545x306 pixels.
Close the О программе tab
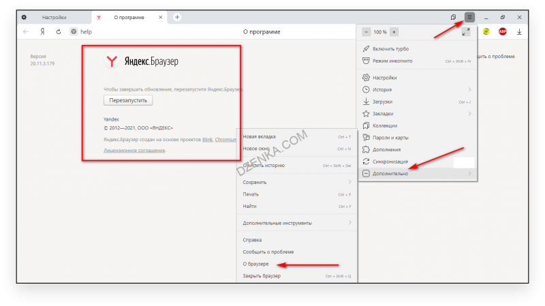pos(160,18)
